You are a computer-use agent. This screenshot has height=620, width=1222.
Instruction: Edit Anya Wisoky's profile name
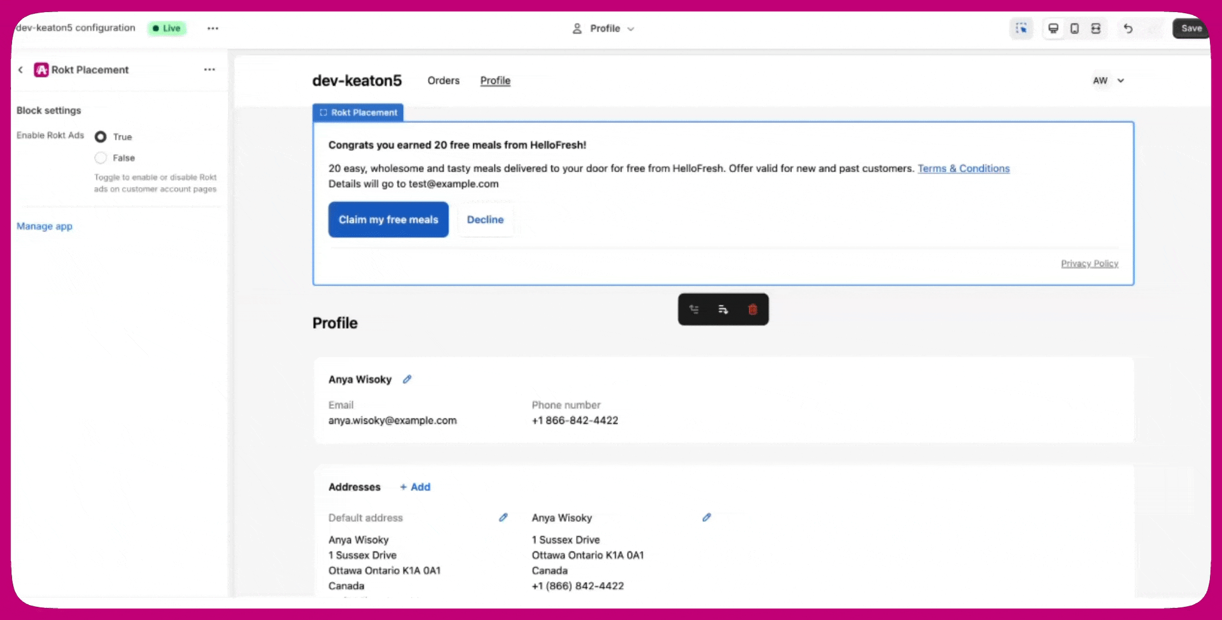click(407, 379)
